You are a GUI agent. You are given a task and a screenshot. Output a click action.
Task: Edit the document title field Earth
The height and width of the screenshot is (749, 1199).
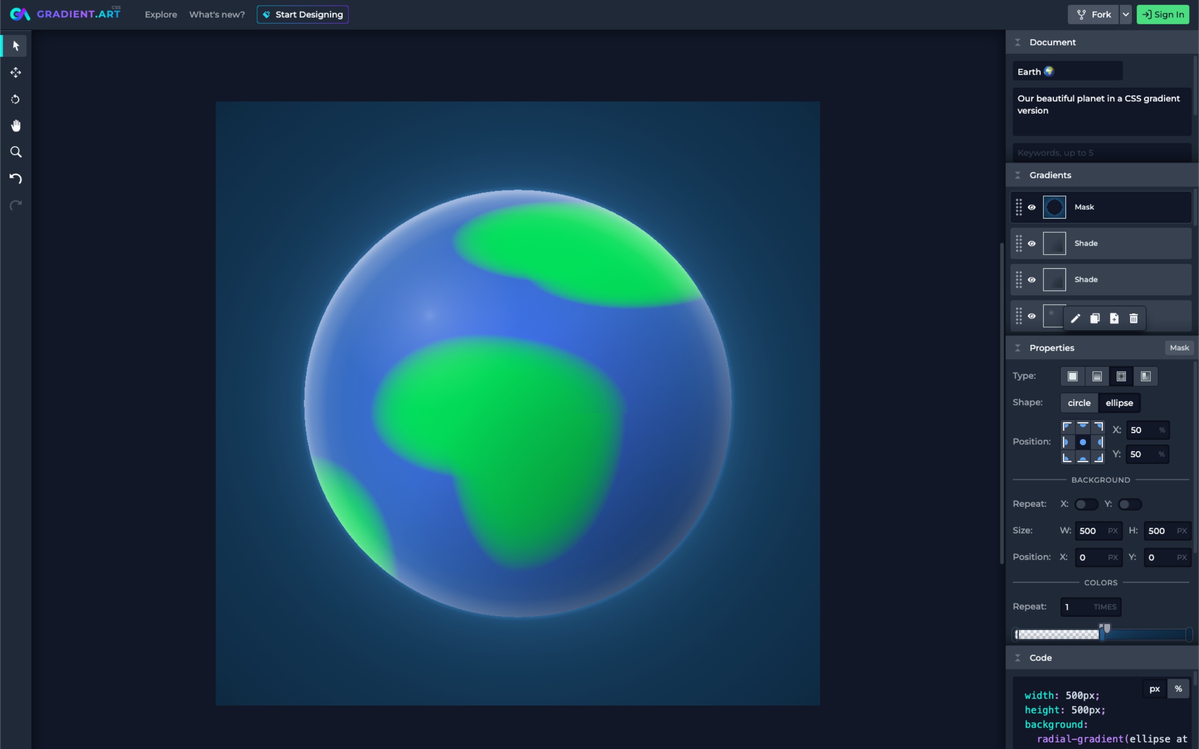(x=1068, y=71)
